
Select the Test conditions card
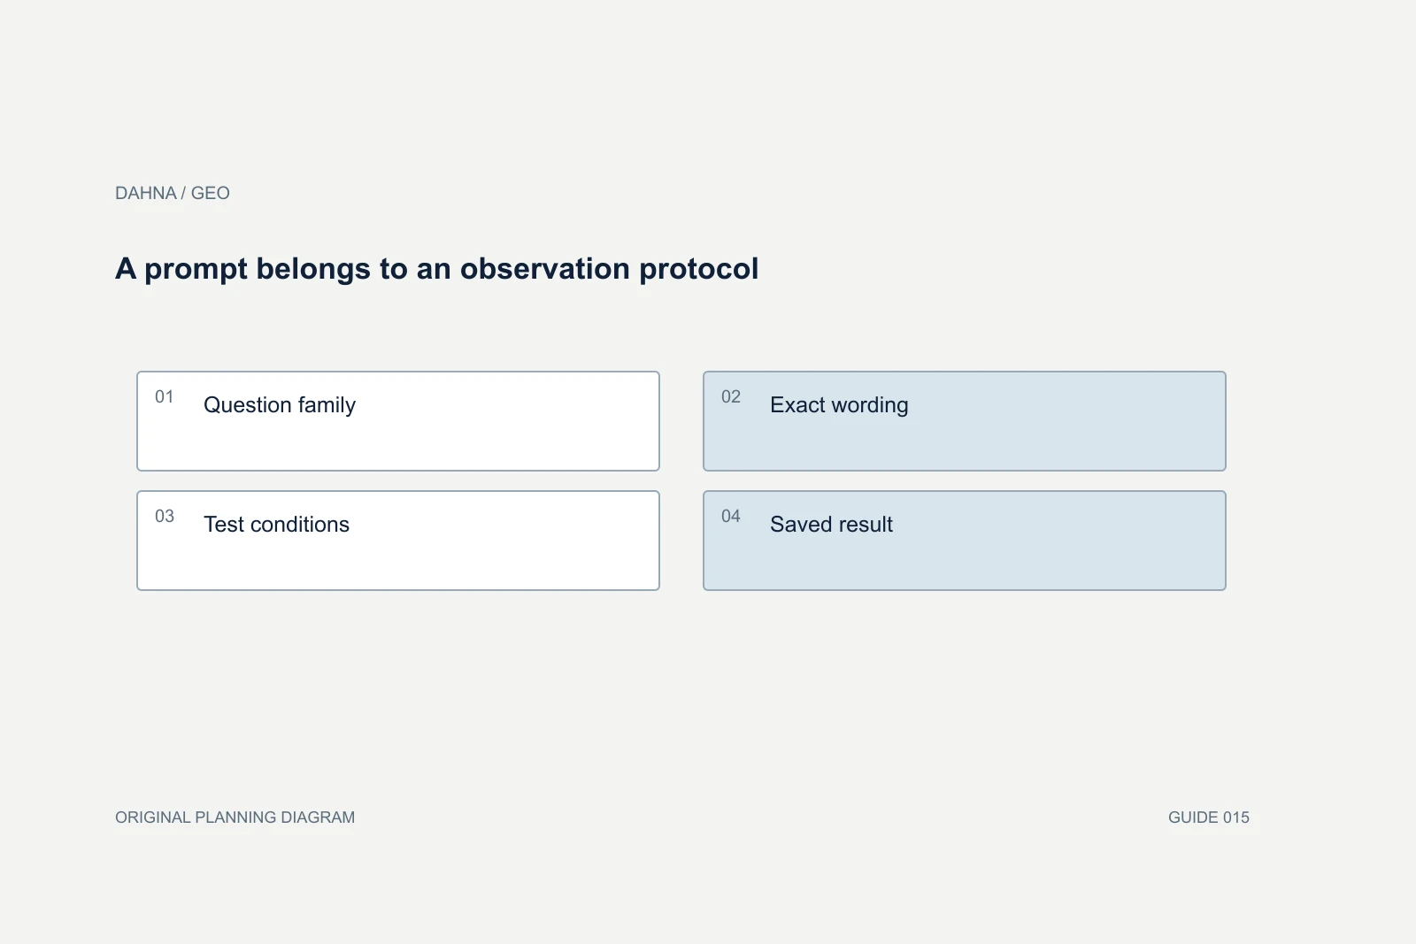(x=398, y=541)
